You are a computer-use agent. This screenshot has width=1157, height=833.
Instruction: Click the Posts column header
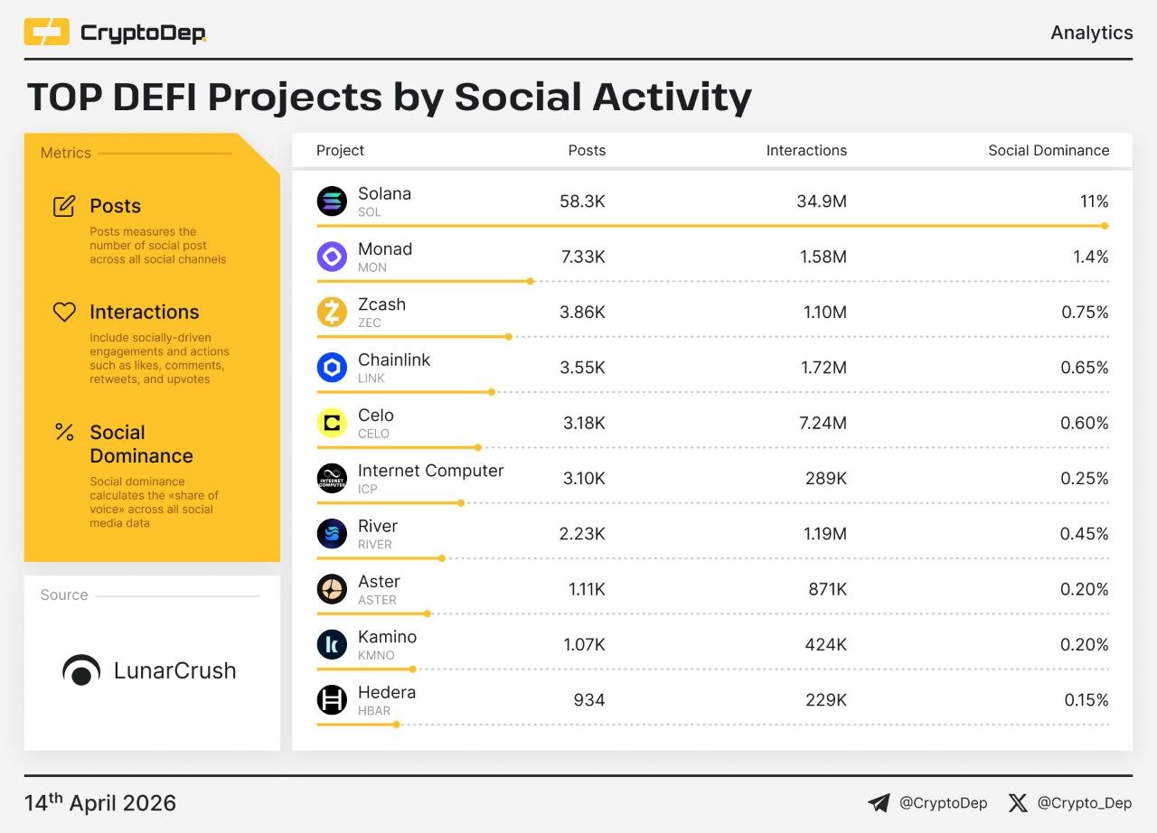(587, 151)
